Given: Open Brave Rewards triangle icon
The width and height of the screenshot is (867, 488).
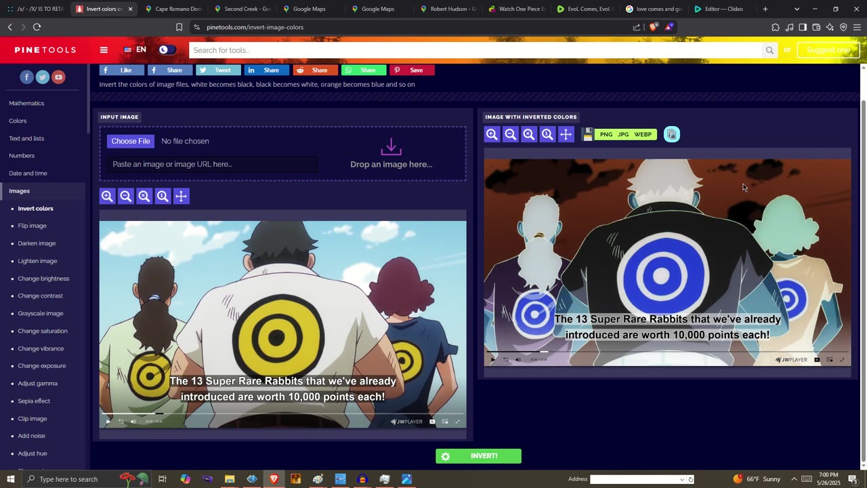Looking at the screenshot, I should [x=669, y=27].
